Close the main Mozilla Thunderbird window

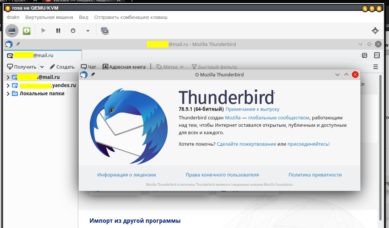click(x=378, y=44)
